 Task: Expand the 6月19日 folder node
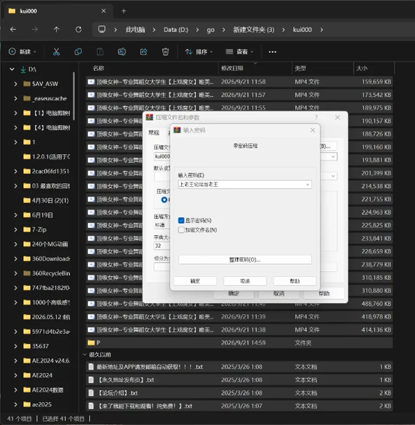16,215
